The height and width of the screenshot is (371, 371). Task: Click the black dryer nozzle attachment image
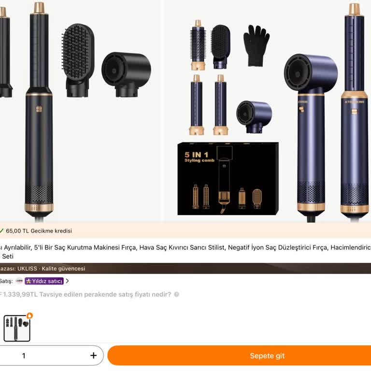tap(126, 74)
